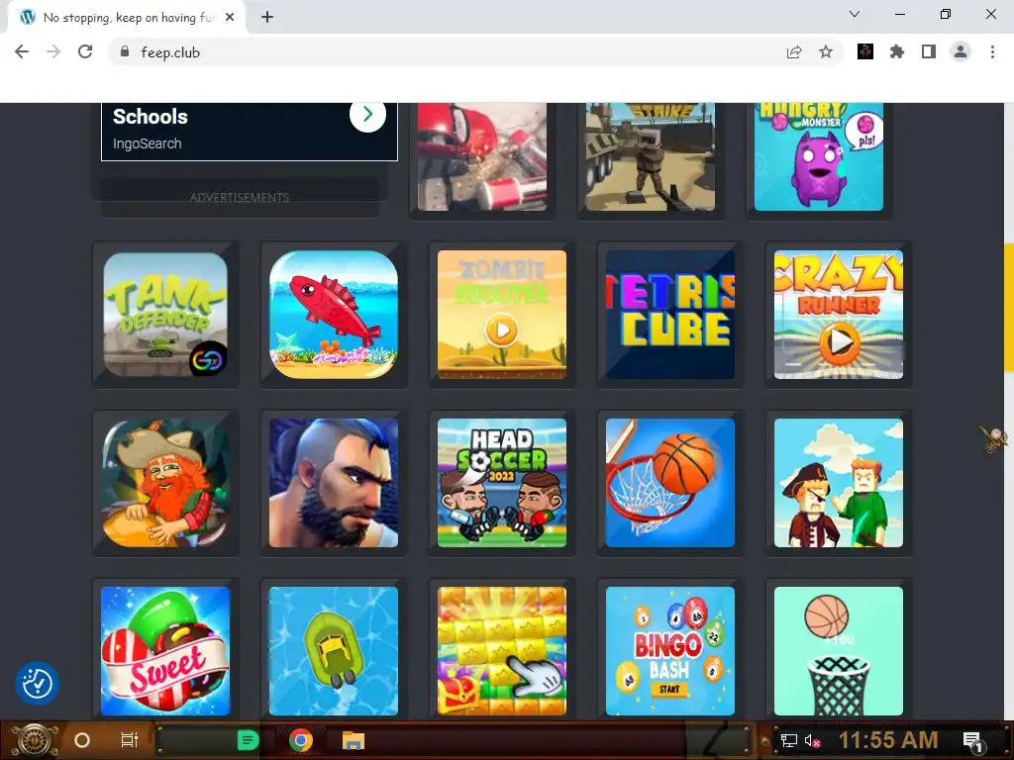Open the green boat water game

pyautogui.click(x=334, y=651)
